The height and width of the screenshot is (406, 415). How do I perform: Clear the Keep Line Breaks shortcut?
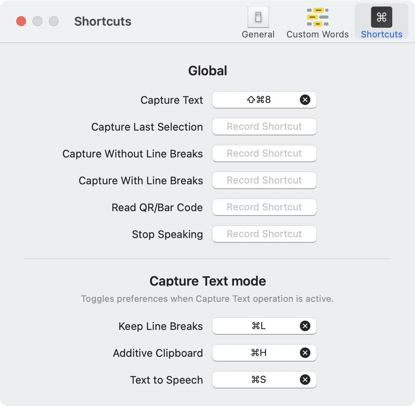(x=305, y=326)
